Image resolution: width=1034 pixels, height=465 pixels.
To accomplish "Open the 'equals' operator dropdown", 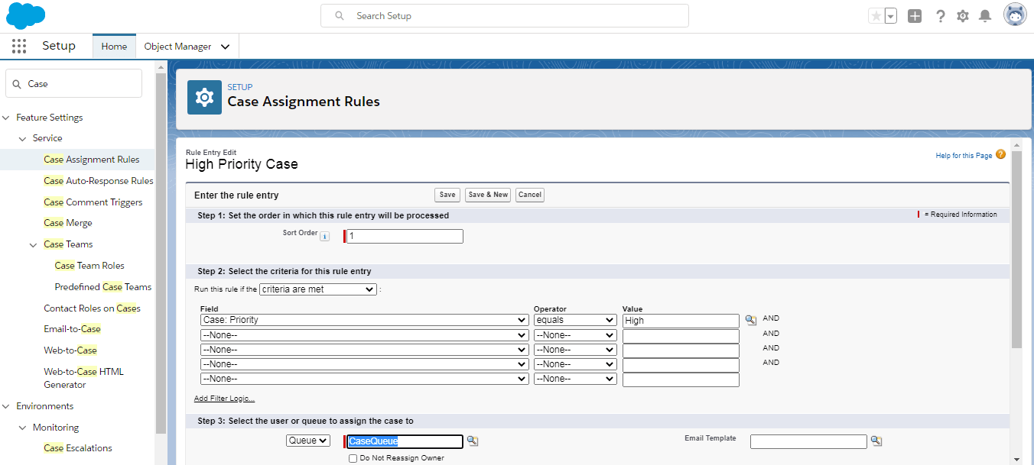I will pos(575,321).
